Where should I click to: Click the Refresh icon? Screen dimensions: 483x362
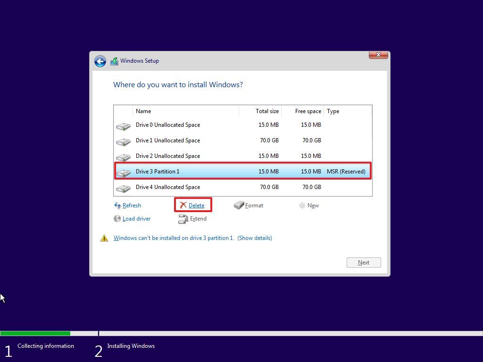point(117,205)
